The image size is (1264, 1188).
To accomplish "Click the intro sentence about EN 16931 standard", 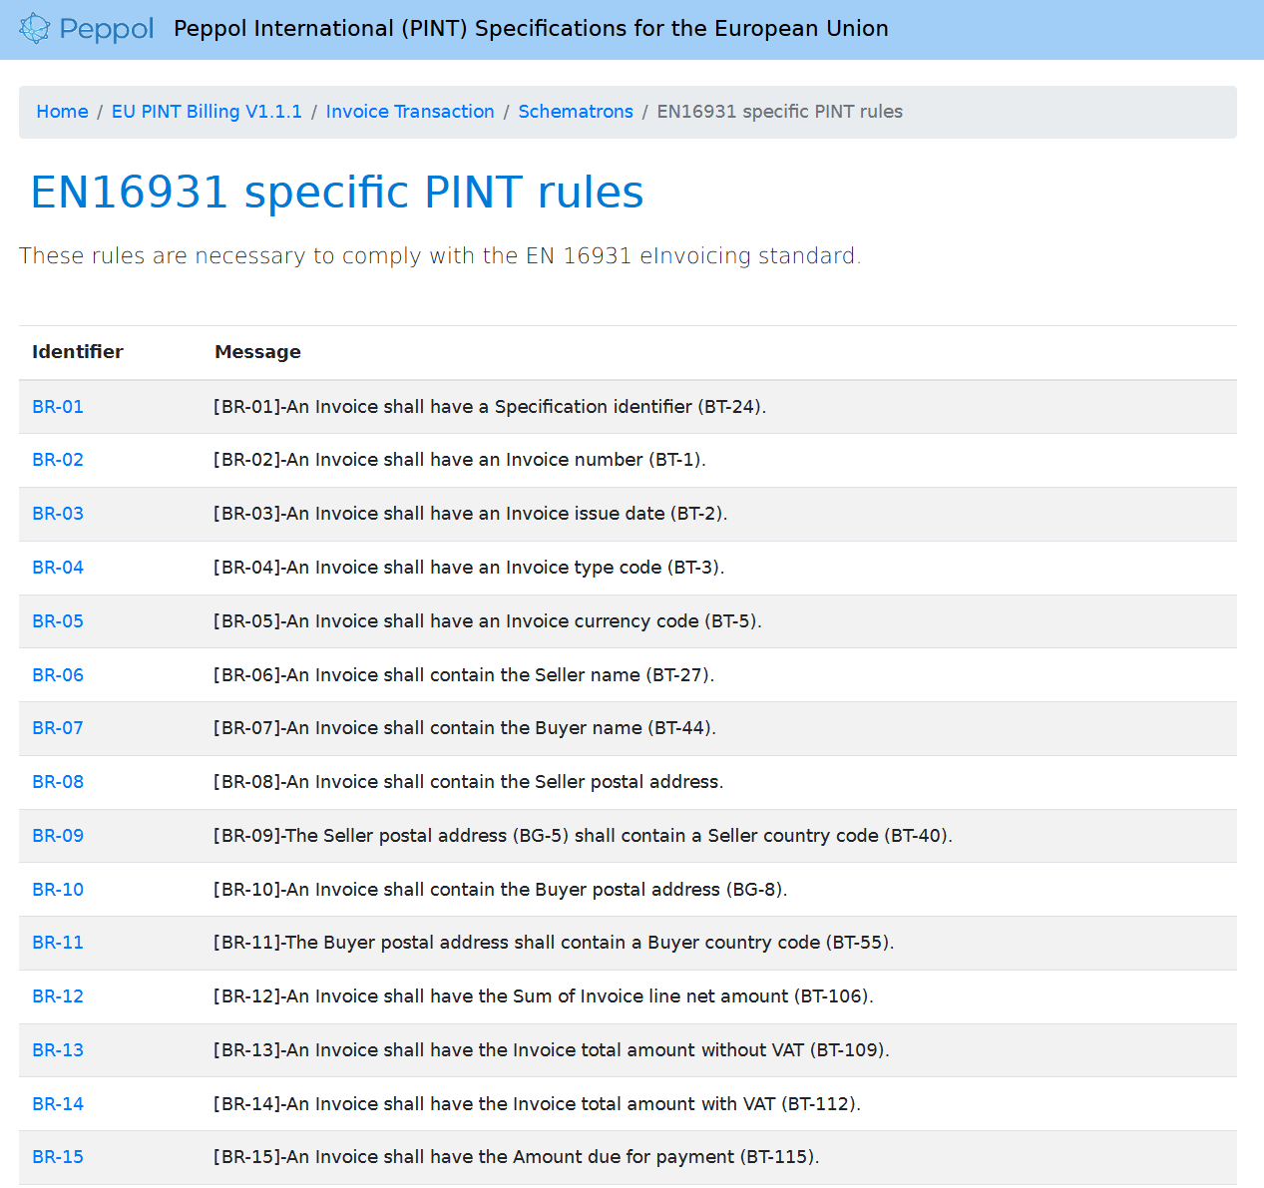I will [440, 256].
